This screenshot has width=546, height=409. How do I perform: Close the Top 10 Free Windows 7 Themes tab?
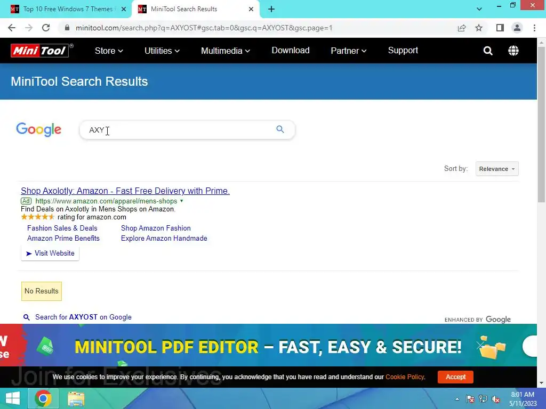point(124,9)
